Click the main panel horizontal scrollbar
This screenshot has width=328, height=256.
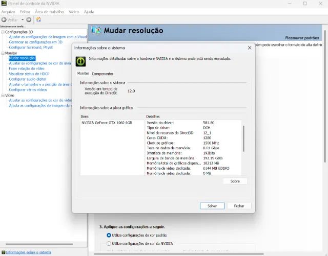pyautogui.click(x=179, y=254)
